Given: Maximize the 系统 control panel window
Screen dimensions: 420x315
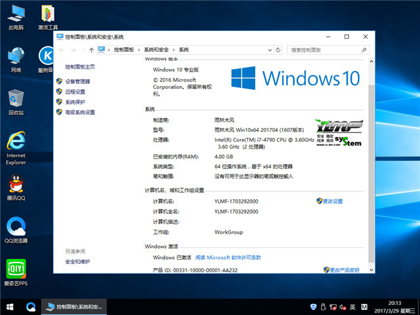Looking at the screenshot, I should 346,37.
